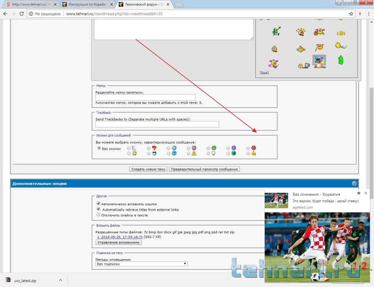This screenshot has width=374, height=287.
Task: Reload the current page
Action: coord(22,14)
